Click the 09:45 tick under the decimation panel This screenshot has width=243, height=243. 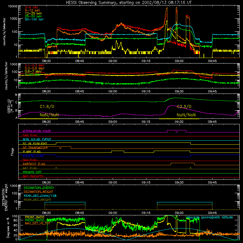coord(212,213)
